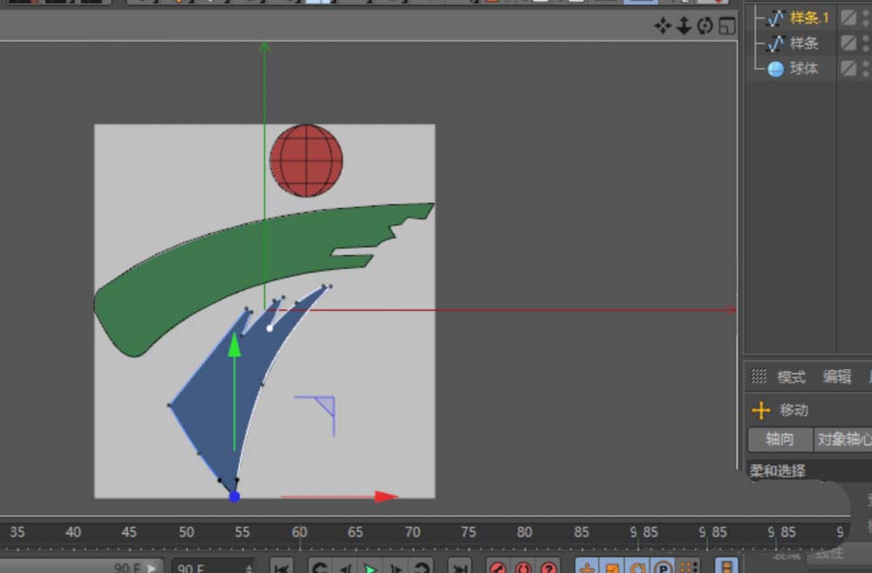Image resolution: width=872 pixels, height=573 pixels.
Task: Toggle top visibility dot of the 样条 object
Action: click(866, 38)
